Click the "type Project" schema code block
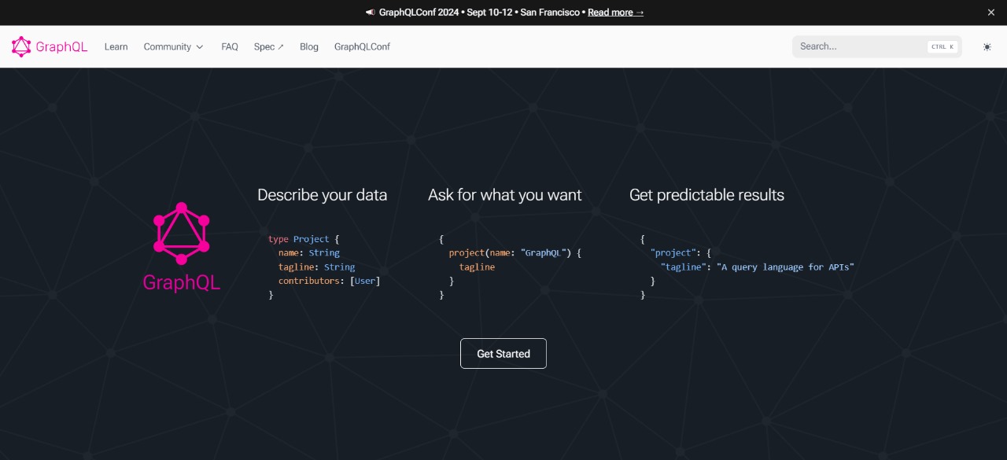 point(323,267)
